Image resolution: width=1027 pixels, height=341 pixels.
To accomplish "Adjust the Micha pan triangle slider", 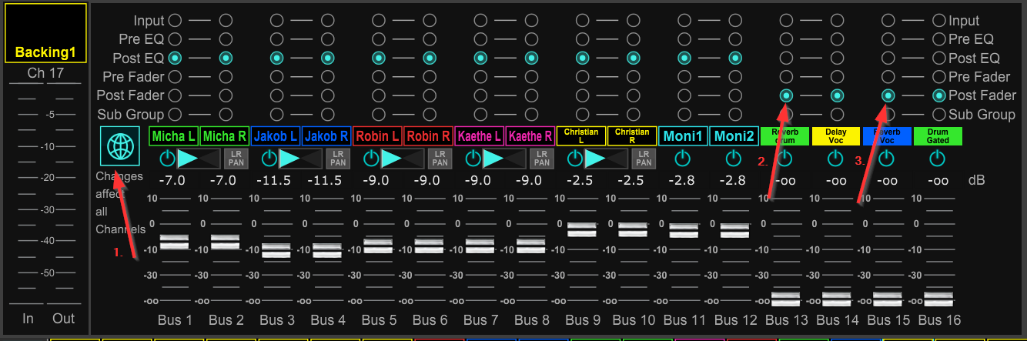I will (x=199, y=159).
